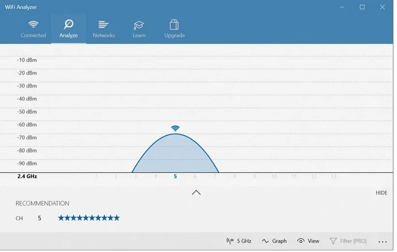
Task: Open the more options ellipsis menu
Action: pos(383,241)
